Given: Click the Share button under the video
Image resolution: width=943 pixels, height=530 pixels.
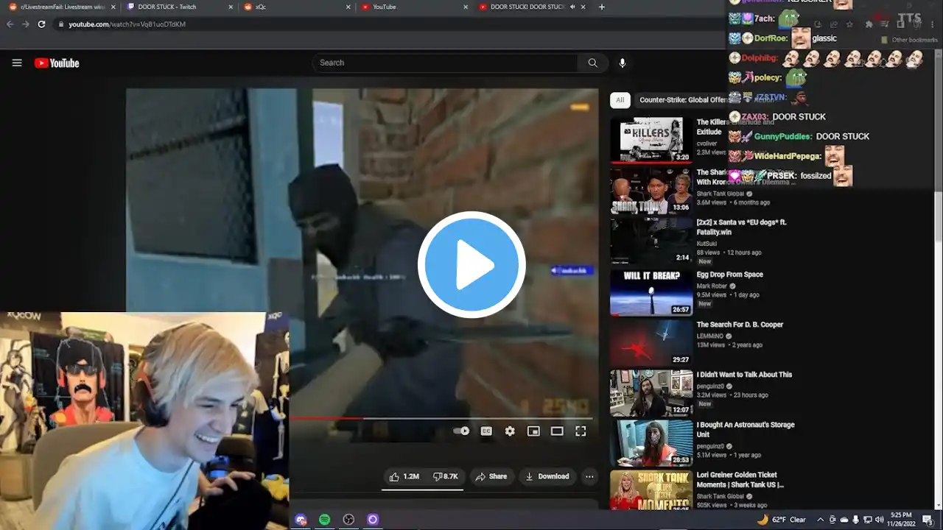Looking at the screenshot, I should (491, 477).
